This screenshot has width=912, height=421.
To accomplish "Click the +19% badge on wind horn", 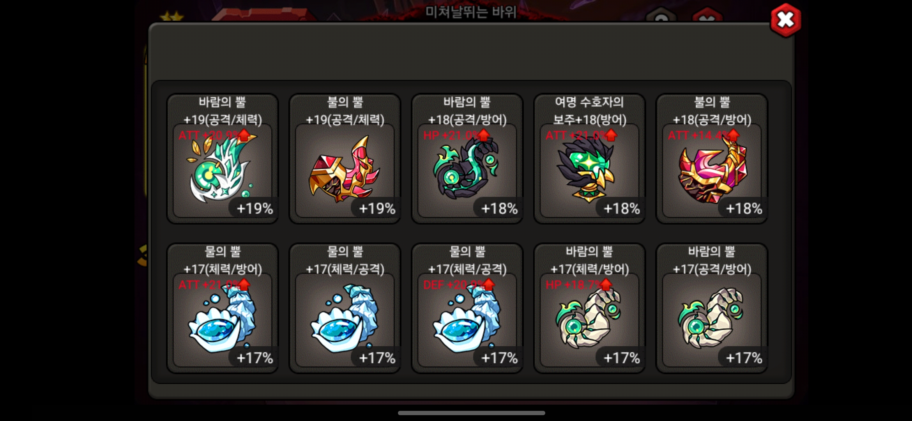I will (255, 209).
